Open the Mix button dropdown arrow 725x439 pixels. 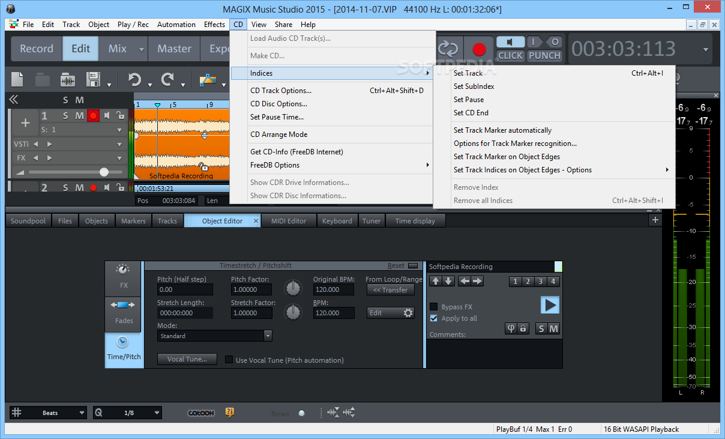(x=142, y=49)
